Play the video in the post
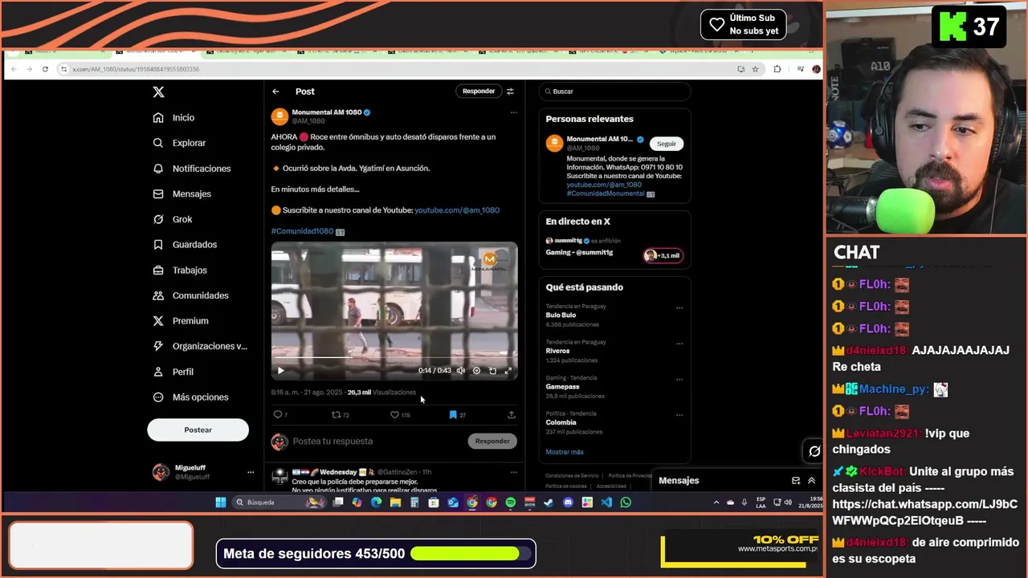Viewport: 1028px width, 578px height. (x=280, y=371)
